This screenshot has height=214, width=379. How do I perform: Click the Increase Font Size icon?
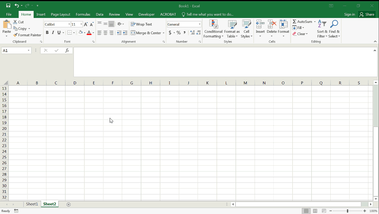86,24
